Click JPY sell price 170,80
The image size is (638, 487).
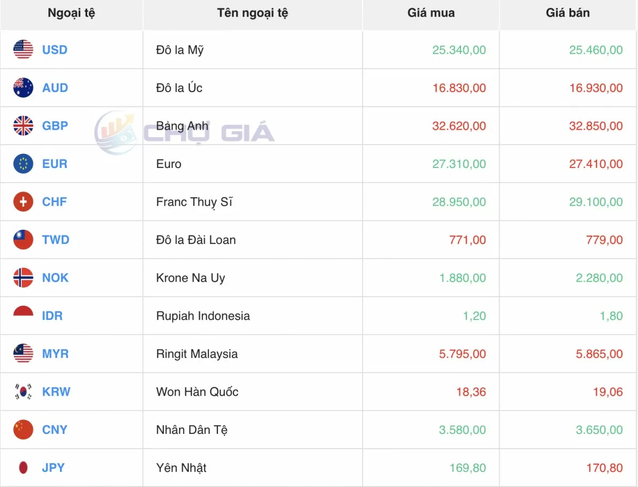point(605,468)
